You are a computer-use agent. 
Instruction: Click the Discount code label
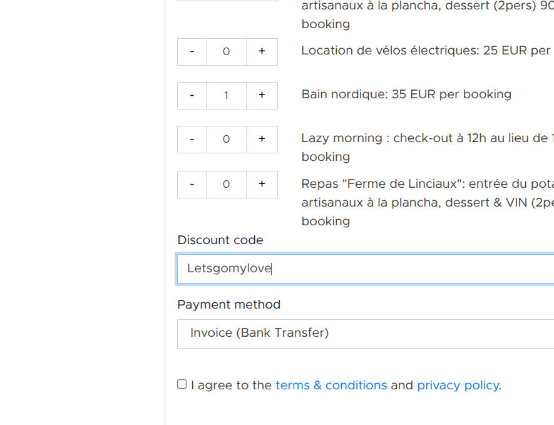click(x=220, y=240)
